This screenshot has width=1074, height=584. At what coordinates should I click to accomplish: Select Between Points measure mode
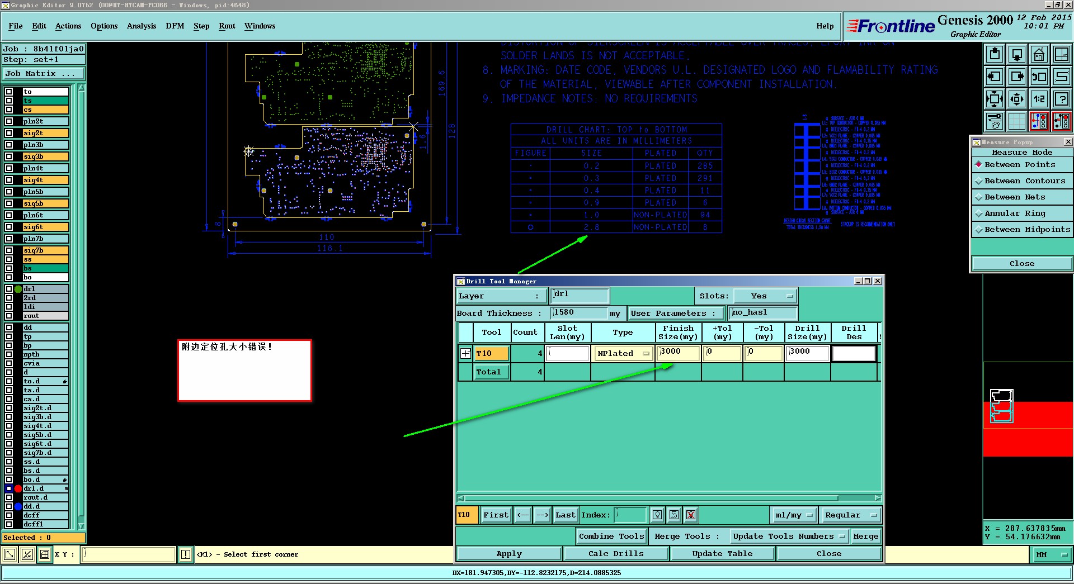1021,165
